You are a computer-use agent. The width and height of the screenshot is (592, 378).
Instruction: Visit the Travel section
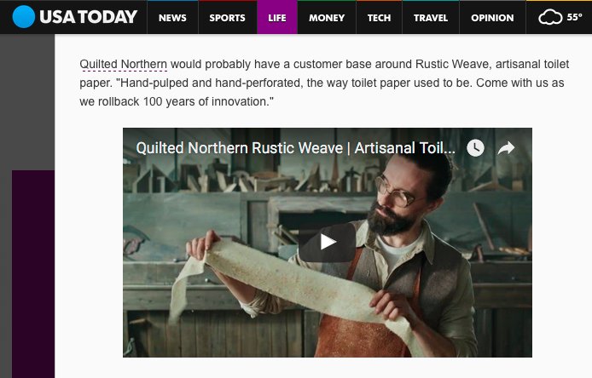(x=431, y=18)
